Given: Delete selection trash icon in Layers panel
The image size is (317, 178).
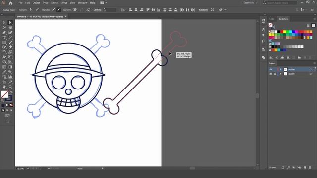Looking at the screenshot, I should click(310, 167).
